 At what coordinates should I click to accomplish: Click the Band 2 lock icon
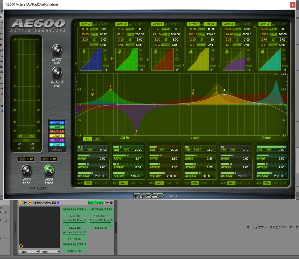130,24
